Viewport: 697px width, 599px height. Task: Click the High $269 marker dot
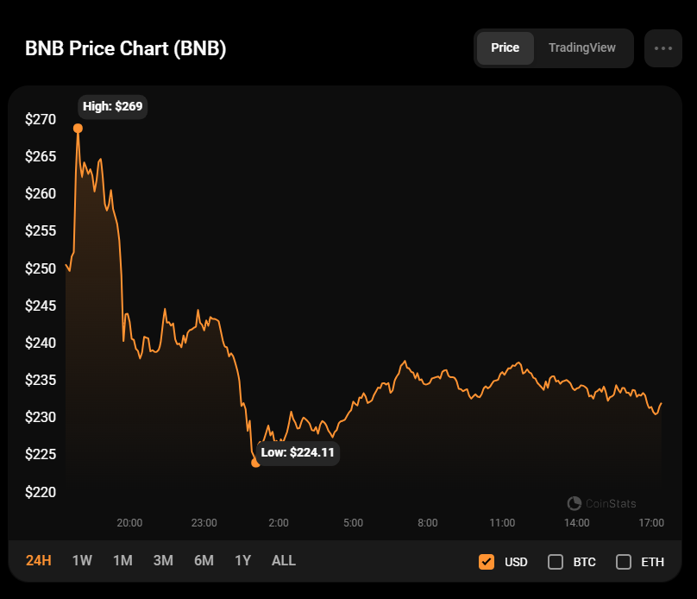tap(78, 129)
